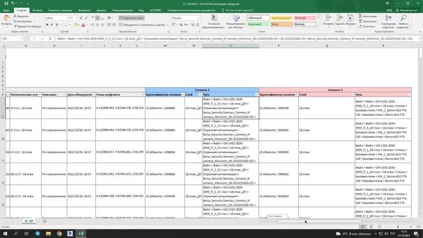This screenshot has width=423, height=238.
Task: Paste clipboard contents with Вставить button
Action: 7,20
